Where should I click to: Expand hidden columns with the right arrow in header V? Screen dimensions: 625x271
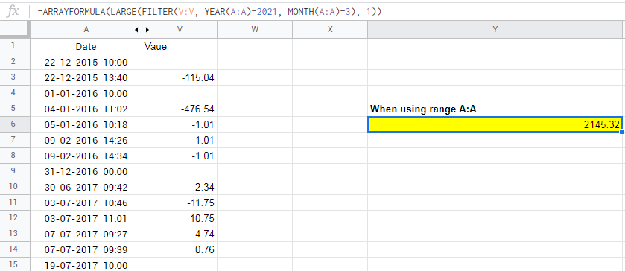tap(147, 30)
